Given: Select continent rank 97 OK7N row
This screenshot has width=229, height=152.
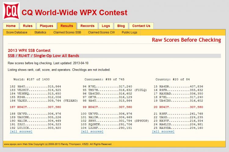Looking at the screenshot, I should 107,97.
